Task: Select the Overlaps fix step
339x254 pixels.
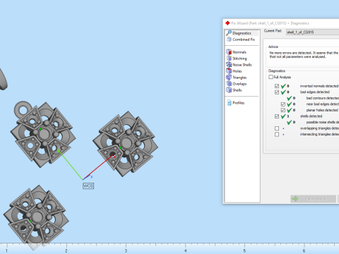Action: pyautogui.click(x=237, y=84)
